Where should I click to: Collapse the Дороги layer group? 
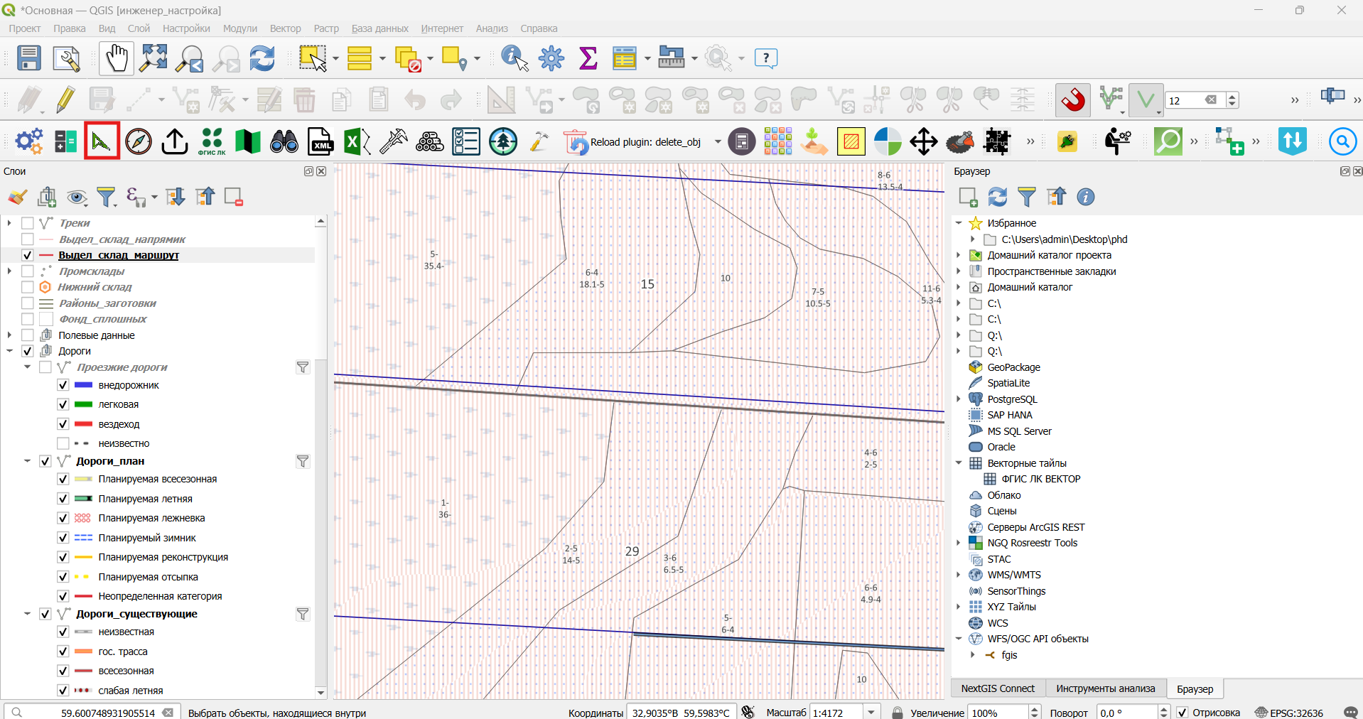coord(9,351)
